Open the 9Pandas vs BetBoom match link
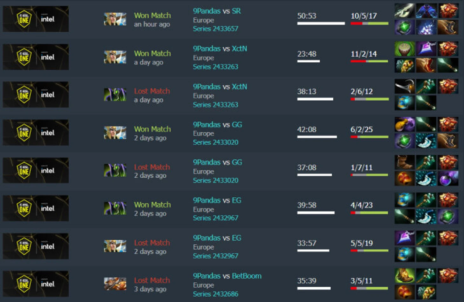Viewport: 464px width, 302px height. click(227, 276)
